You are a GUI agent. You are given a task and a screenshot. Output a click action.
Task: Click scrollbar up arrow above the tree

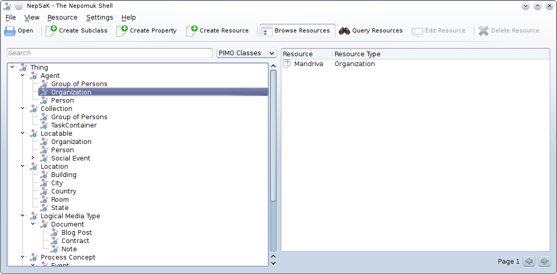(273, 66)
